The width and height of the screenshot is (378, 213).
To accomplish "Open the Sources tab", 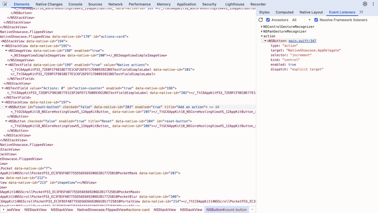I will (95, 4).
